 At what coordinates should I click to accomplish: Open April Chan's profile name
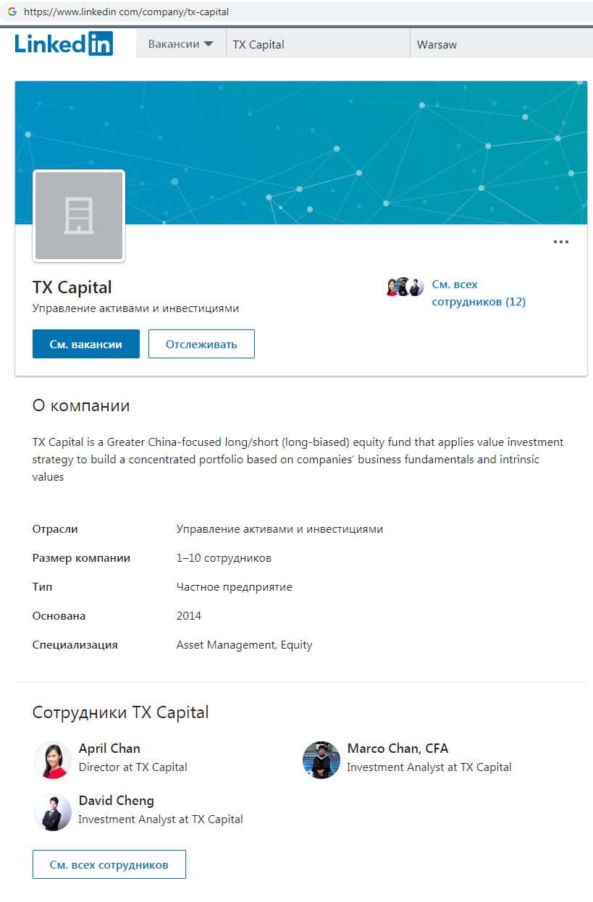109,749
